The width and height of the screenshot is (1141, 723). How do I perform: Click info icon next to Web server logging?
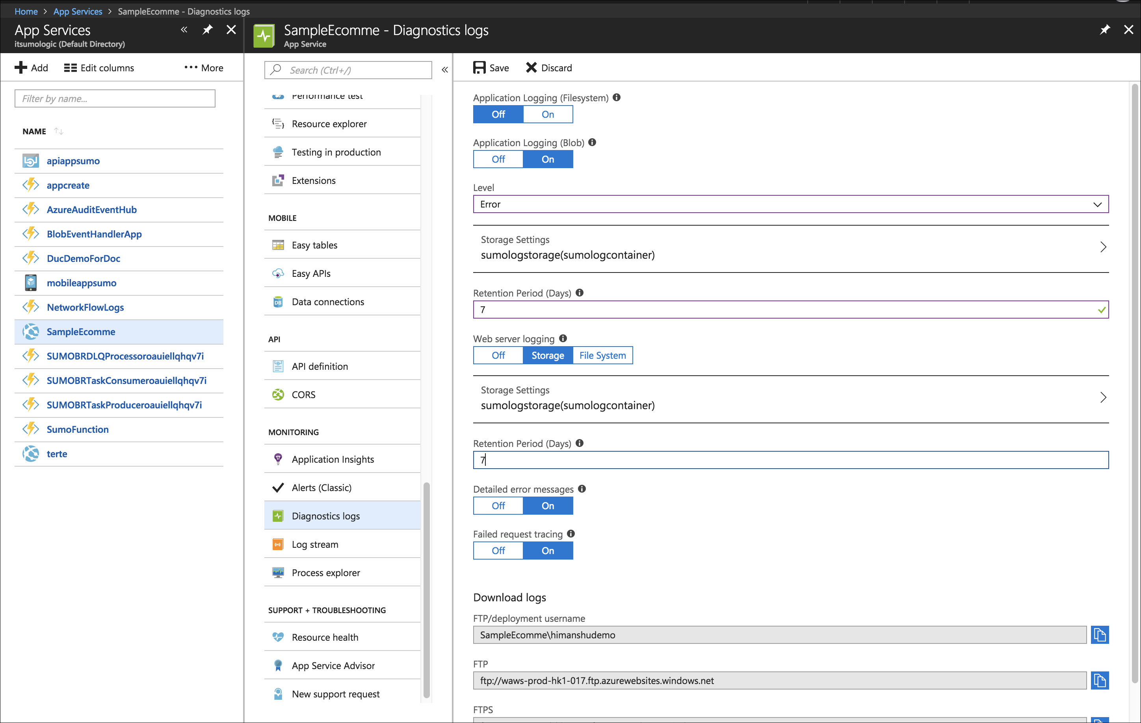click(563, 339)
